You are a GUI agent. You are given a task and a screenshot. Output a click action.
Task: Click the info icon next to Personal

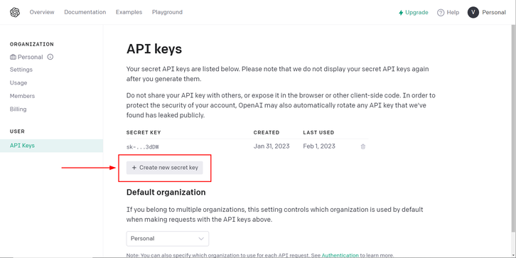click(50, 57)
